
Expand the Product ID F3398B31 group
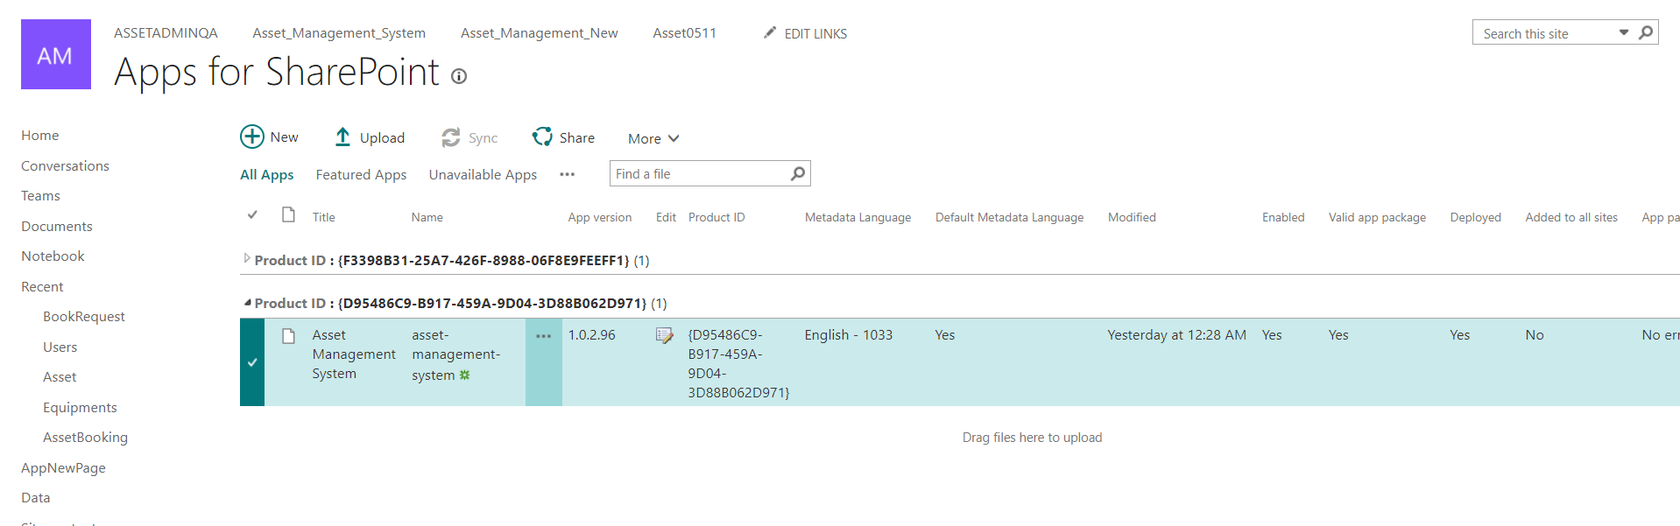point(247,259)
